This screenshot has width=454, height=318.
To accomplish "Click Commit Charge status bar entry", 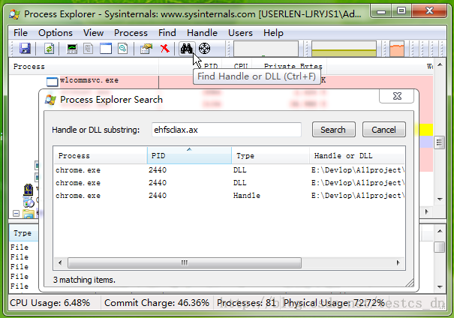I will [157, 303].
